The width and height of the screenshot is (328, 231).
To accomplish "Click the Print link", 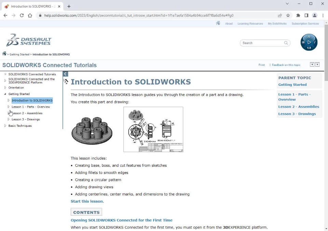I will pos(261,65).
